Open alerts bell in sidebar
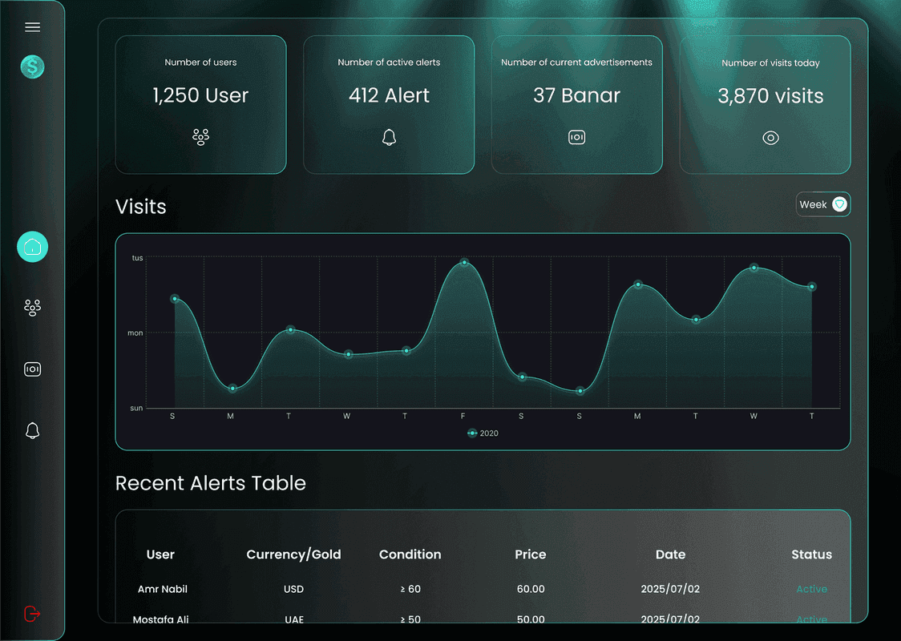901x641 pixels. (x=32, y=431)
